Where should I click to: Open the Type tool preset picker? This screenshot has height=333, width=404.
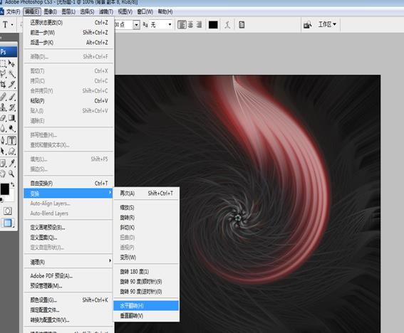click(7, 25)
